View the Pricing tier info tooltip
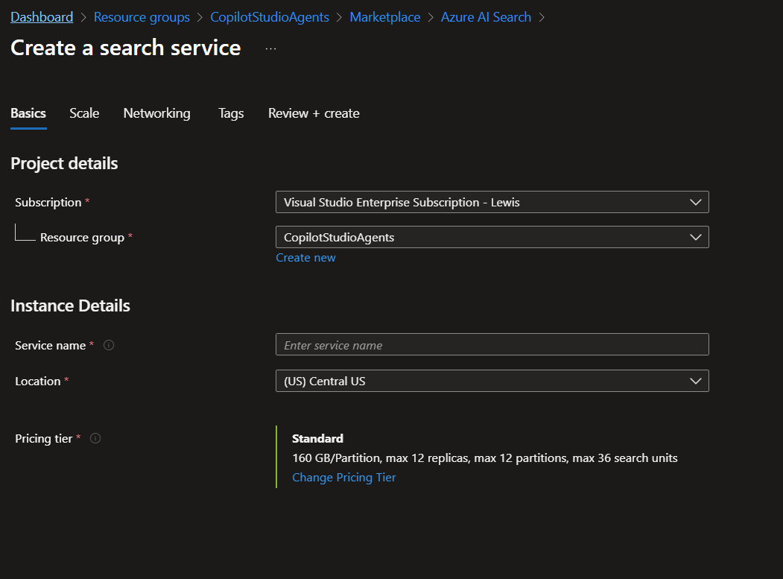Image resolution: width=783 pixels, height=579 pixels. click(x=95, y=438)
